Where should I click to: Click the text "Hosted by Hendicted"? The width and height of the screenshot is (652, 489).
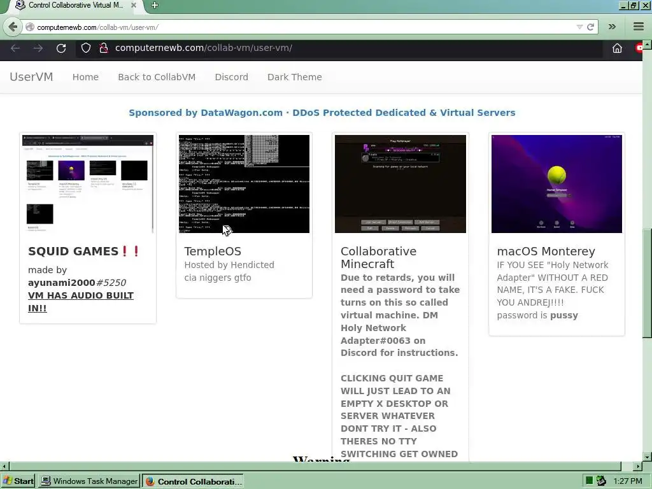229,265
